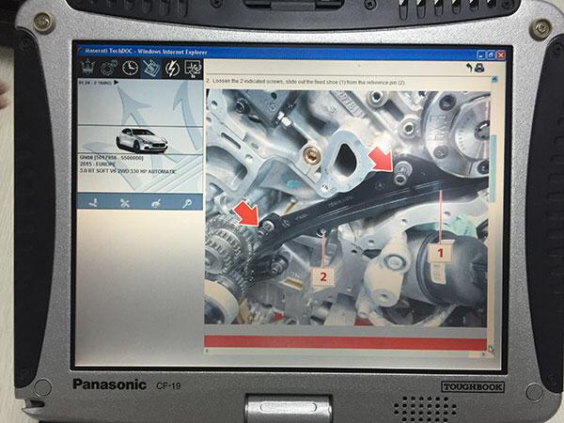This screenshot has height=423, width=564.
Task: Open the gears components section icon
Action: (108, 69)
